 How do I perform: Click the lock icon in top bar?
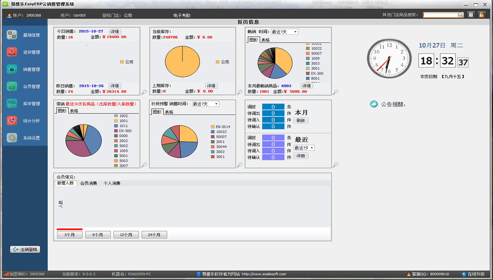coord(481,15)
